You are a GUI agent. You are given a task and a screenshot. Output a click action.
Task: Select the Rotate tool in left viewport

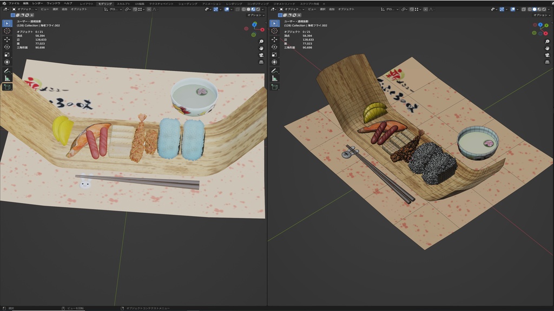pos(7,47)
